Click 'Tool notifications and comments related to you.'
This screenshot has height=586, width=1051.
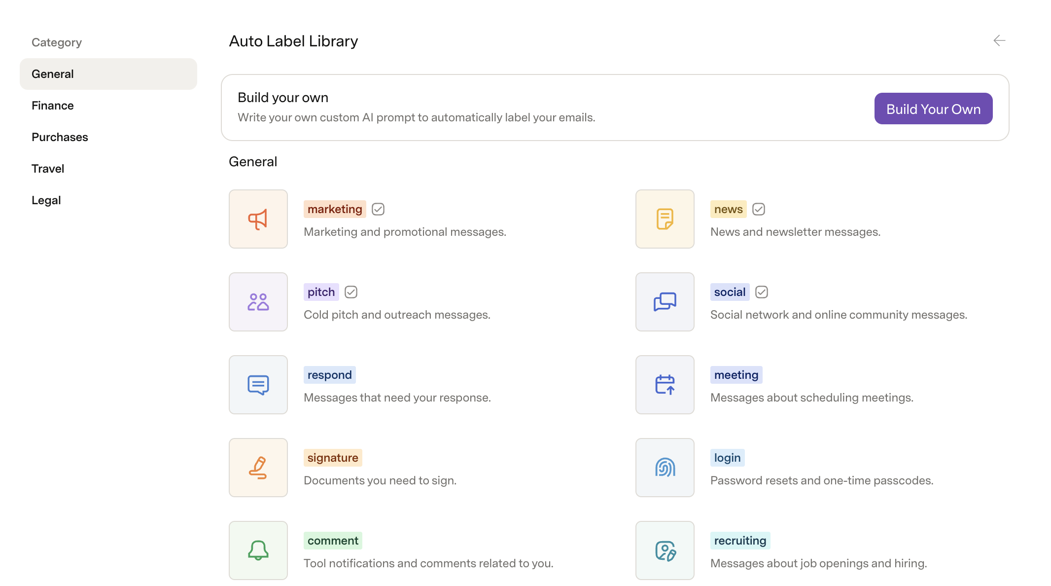click(x=428, y=563)
